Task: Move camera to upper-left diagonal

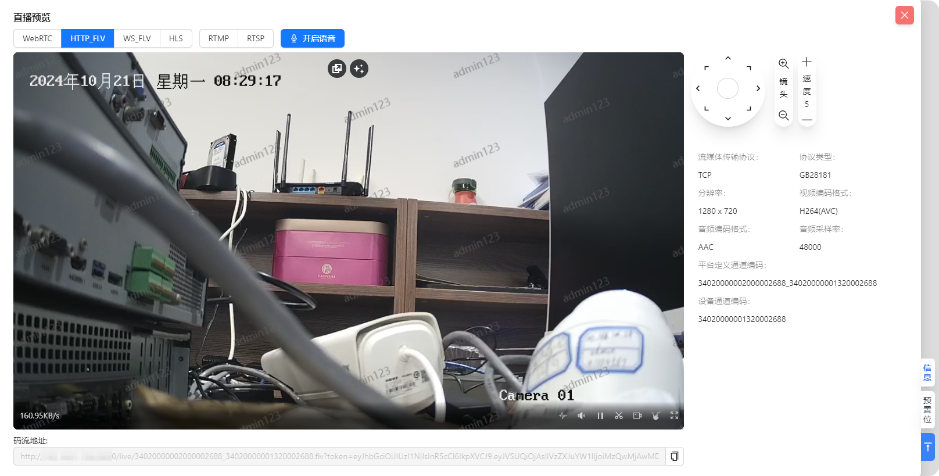Action: pyautogui.click(x=707, y=68)
